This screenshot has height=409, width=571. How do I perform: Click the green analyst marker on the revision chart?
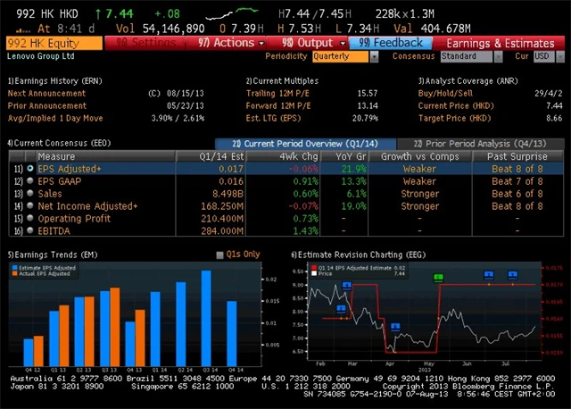click(438, 278)
